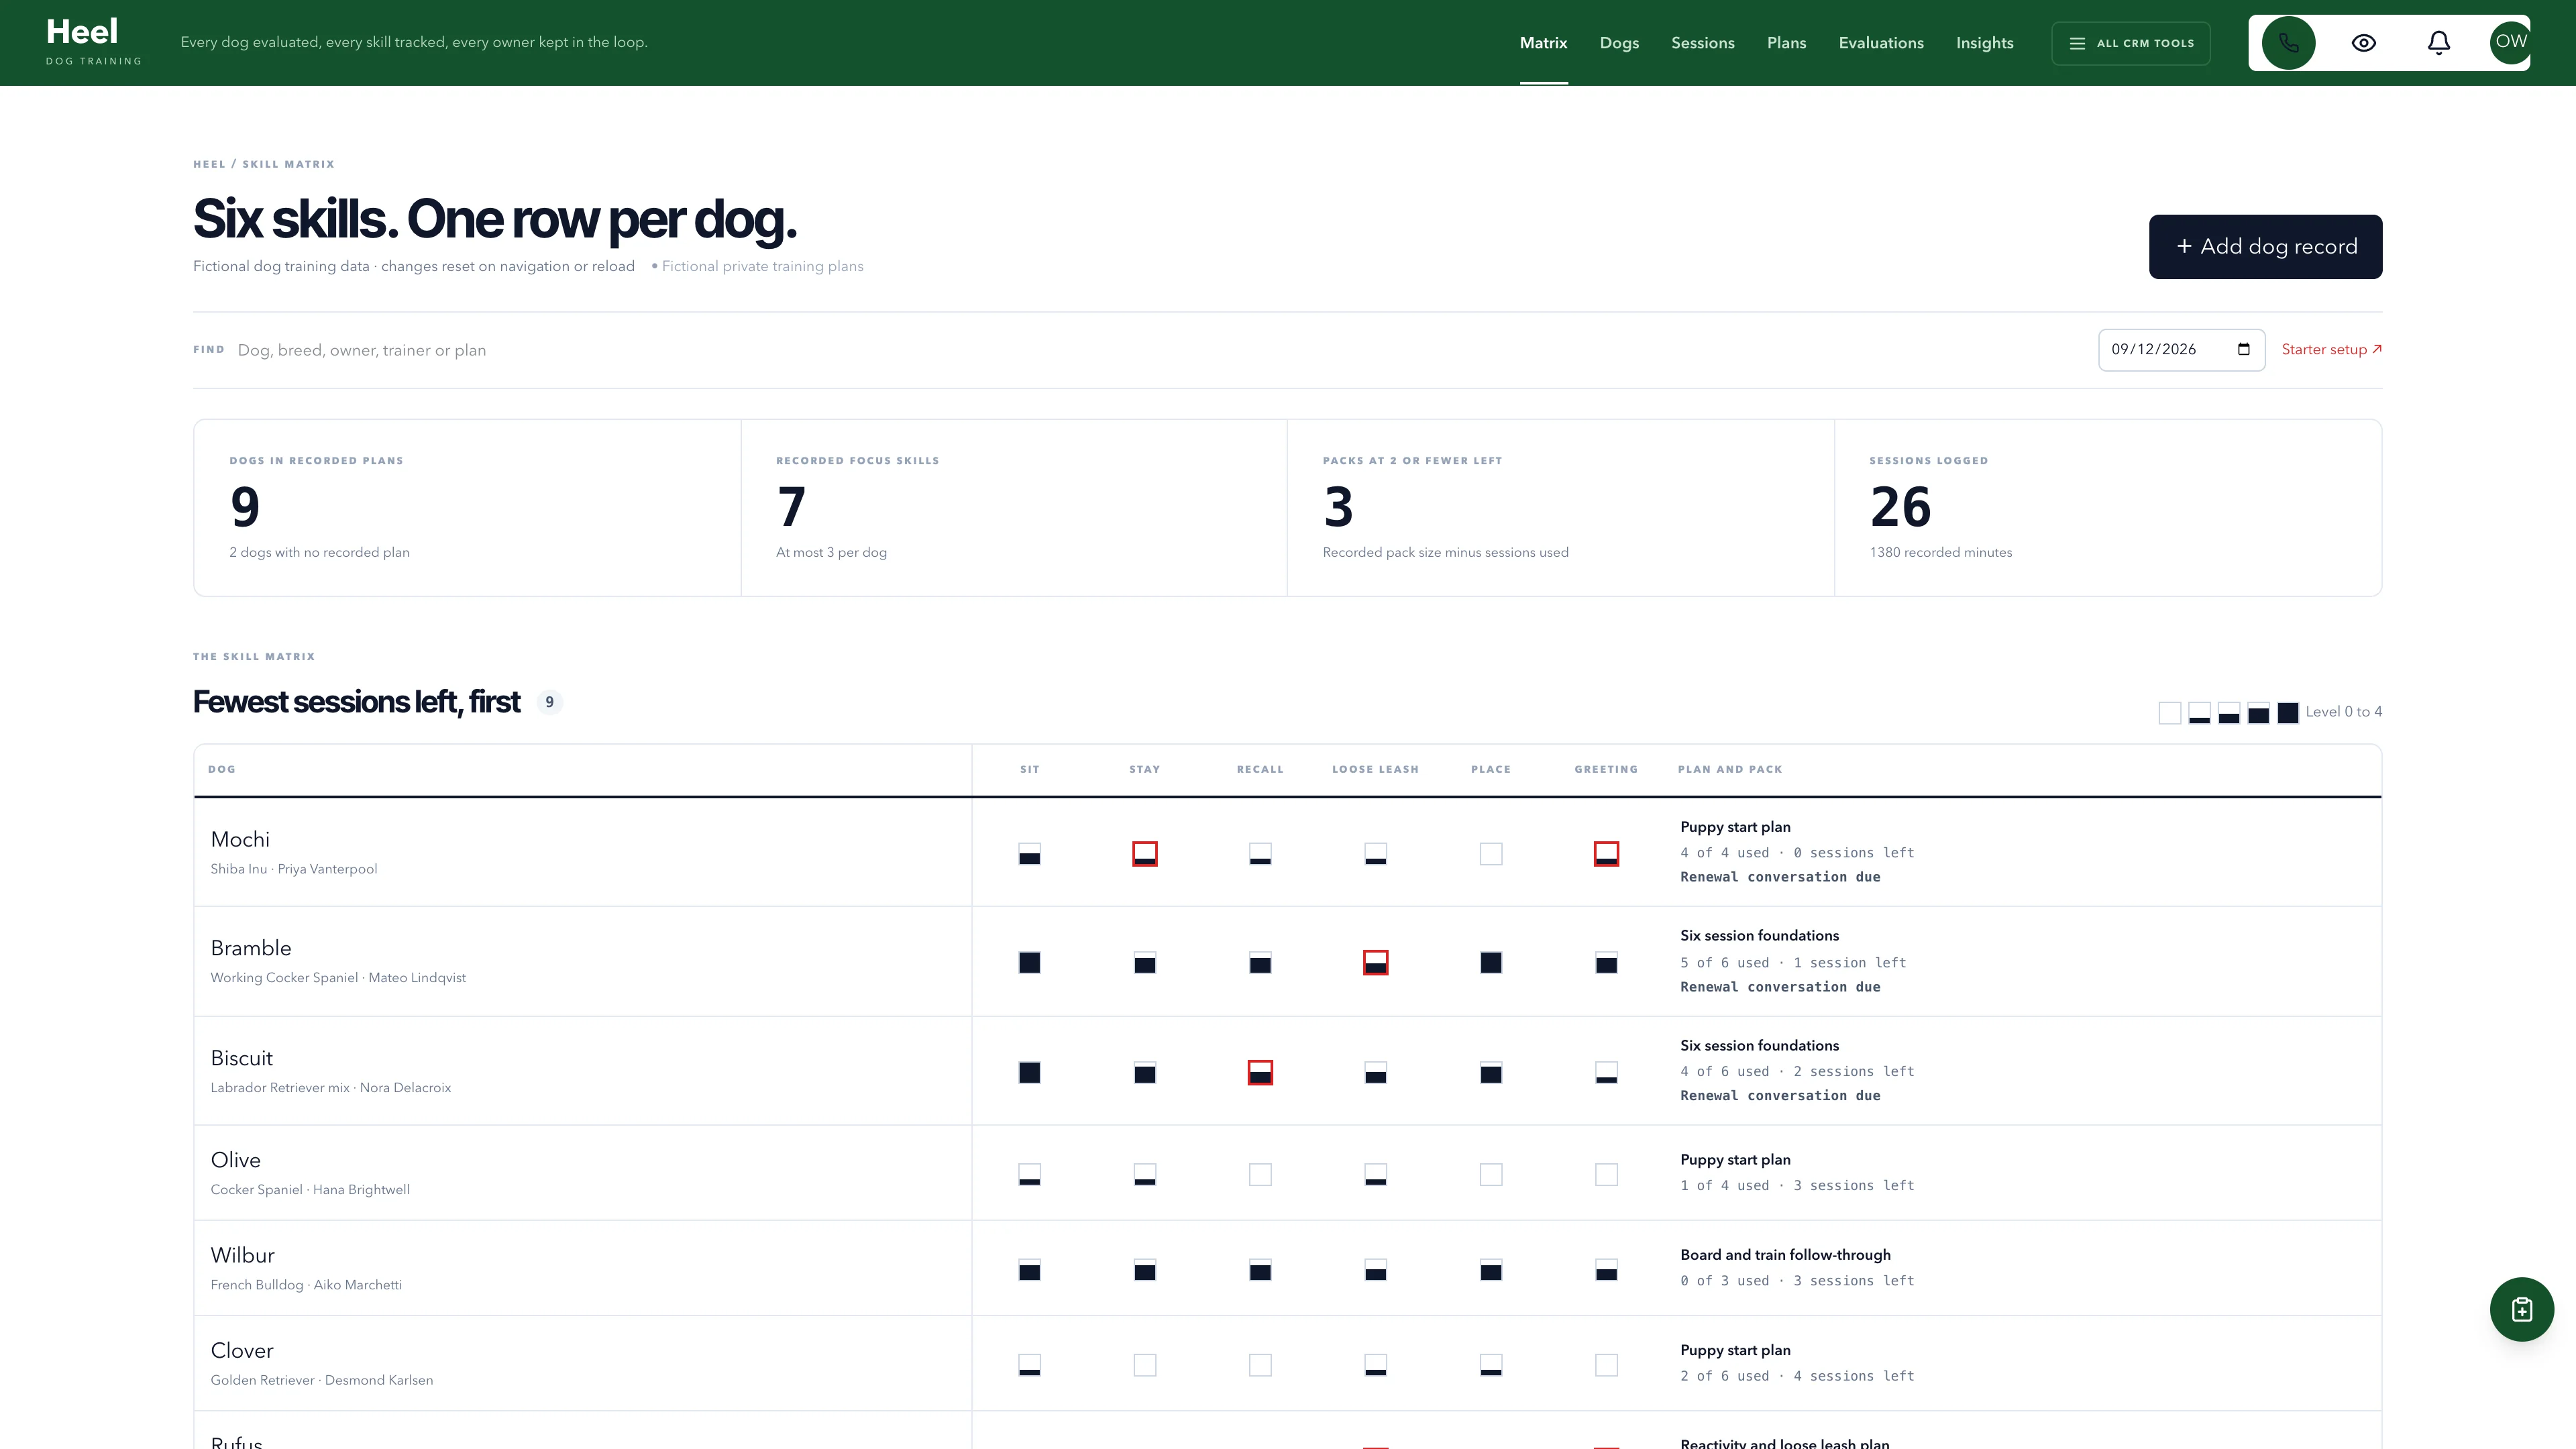Click Bramble's red-outlined Loose Leash square

point(1375,963)
